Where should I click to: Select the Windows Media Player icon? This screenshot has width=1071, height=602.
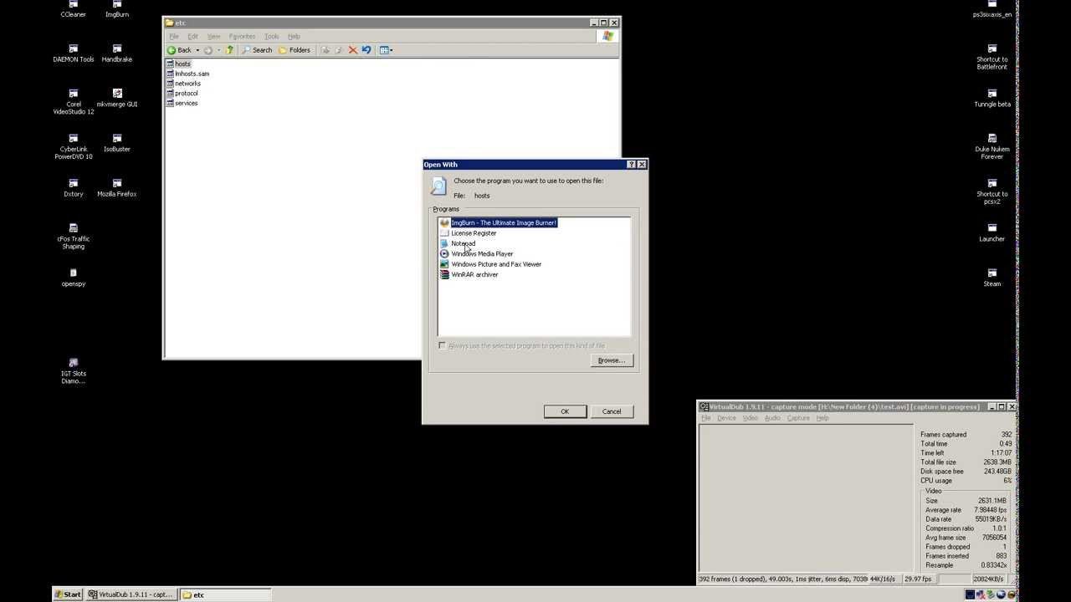pyautogui.click(x=444, y=253)
